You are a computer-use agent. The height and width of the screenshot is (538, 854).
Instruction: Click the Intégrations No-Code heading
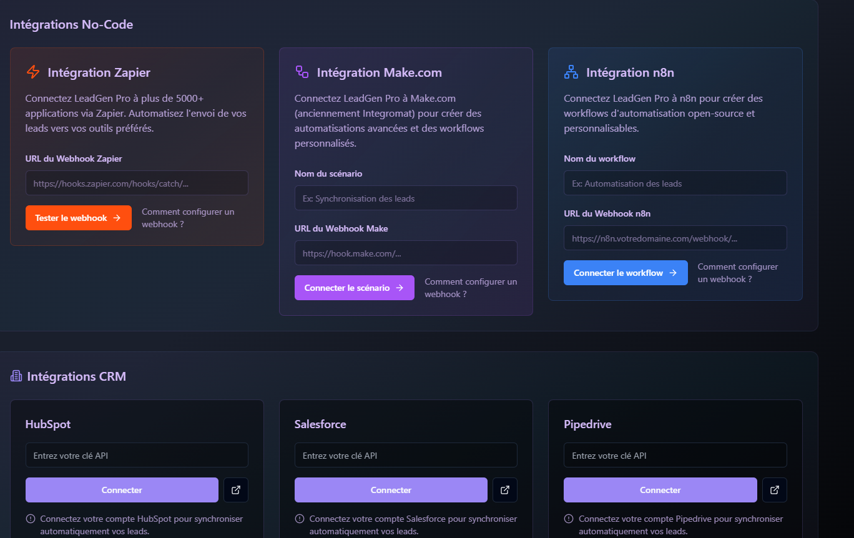coord(71,24)
